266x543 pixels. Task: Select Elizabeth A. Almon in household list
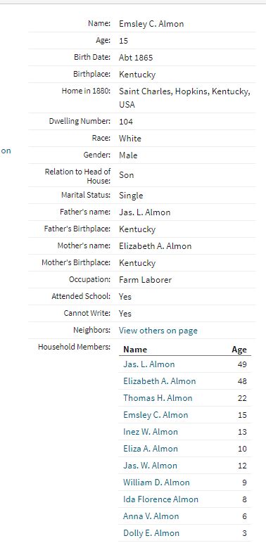pyautogui.click(x=159, y=381)
